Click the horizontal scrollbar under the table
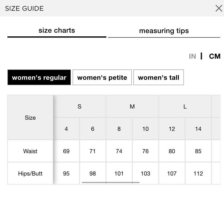 pos(111,182)
